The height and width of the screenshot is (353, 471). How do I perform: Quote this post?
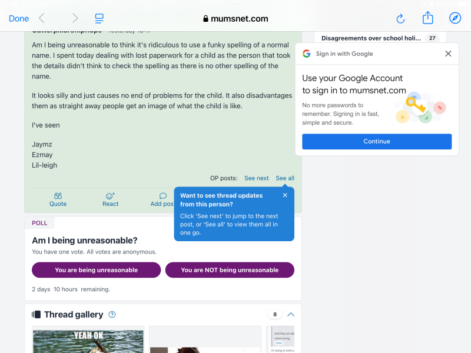tap(58, 199)
